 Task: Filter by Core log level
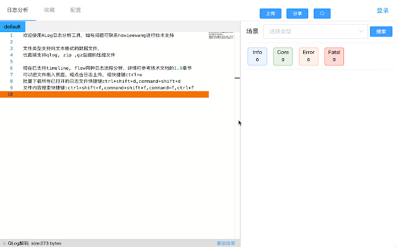[283, 56]
